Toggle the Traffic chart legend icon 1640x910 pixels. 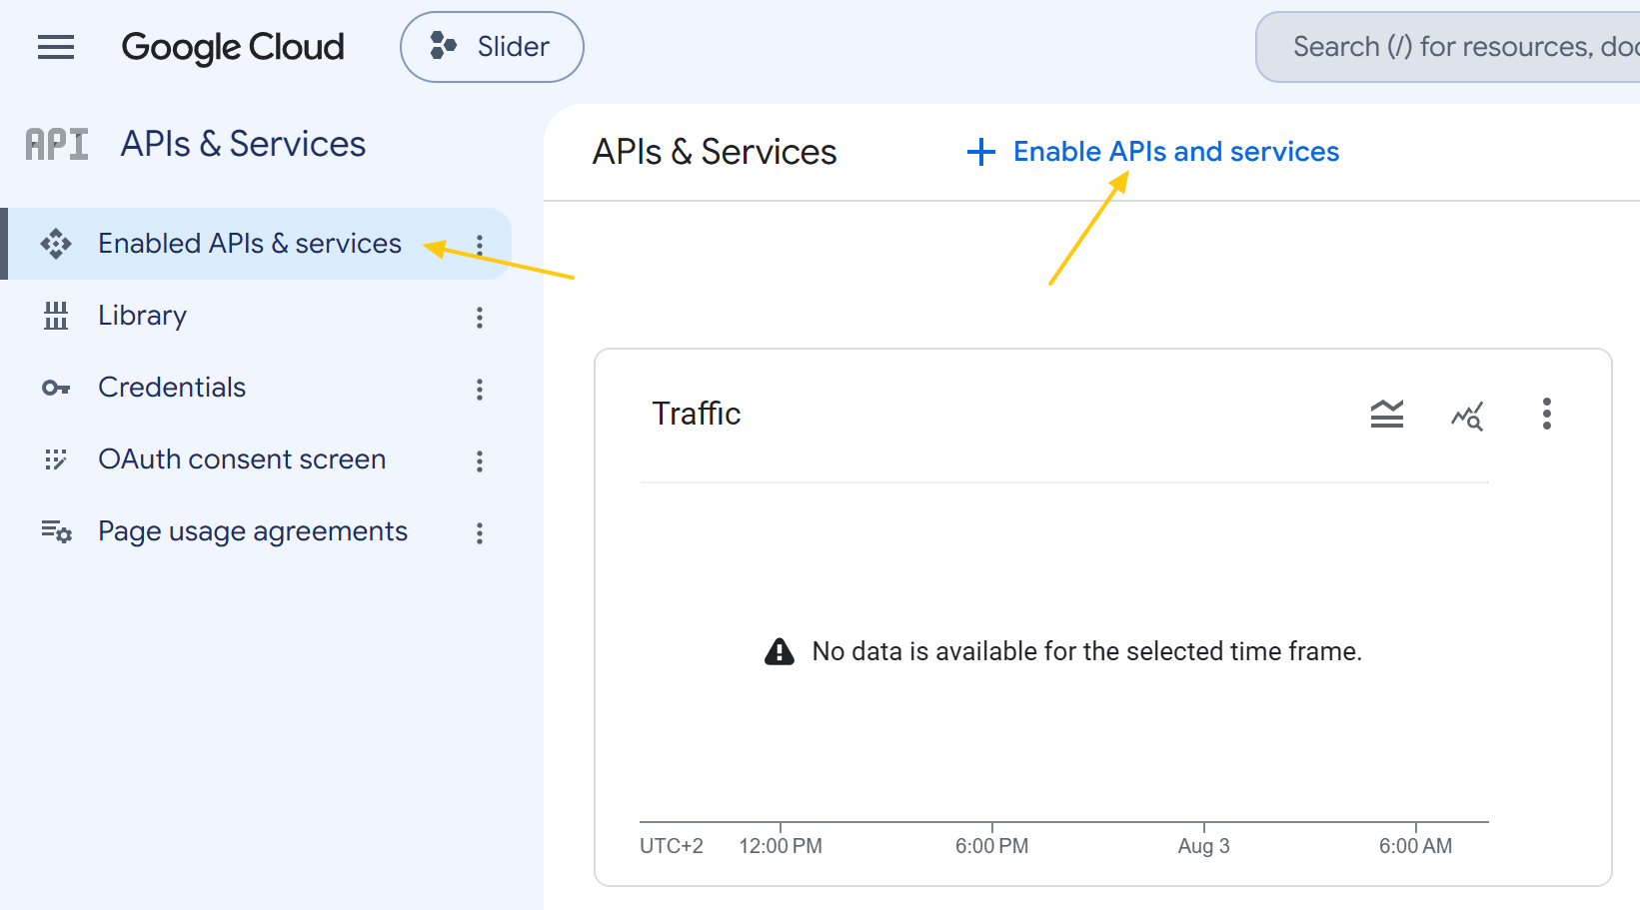point(1387,414)
